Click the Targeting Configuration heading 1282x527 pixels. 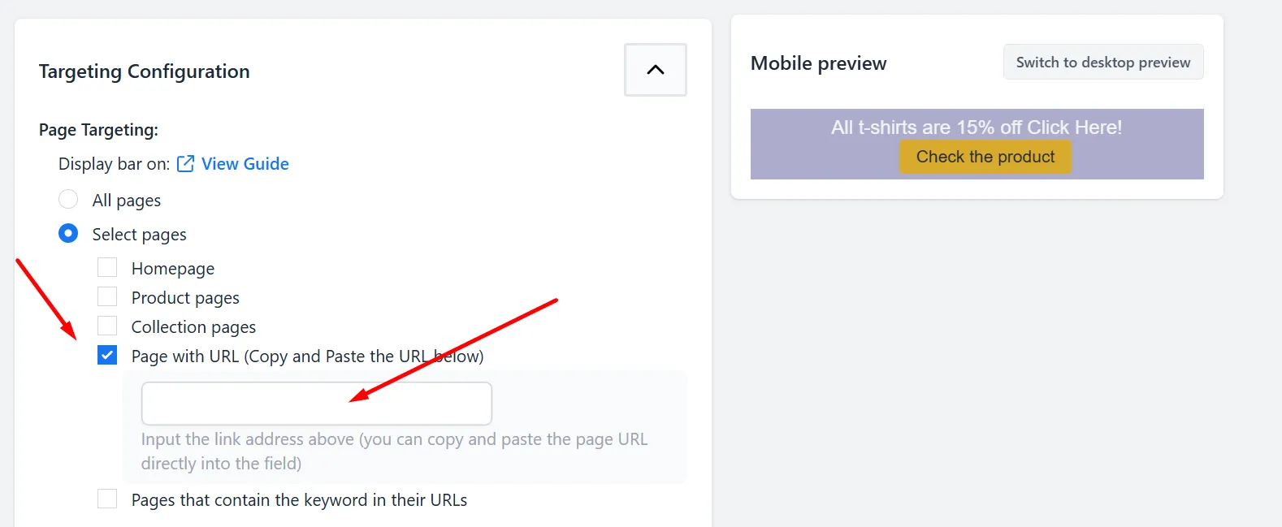tap(145, 71)
